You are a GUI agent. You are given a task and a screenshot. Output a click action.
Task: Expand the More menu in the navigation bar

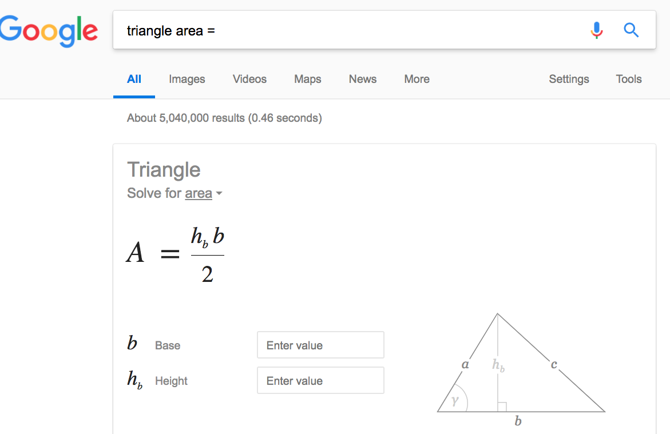click(x=417, y=79)
